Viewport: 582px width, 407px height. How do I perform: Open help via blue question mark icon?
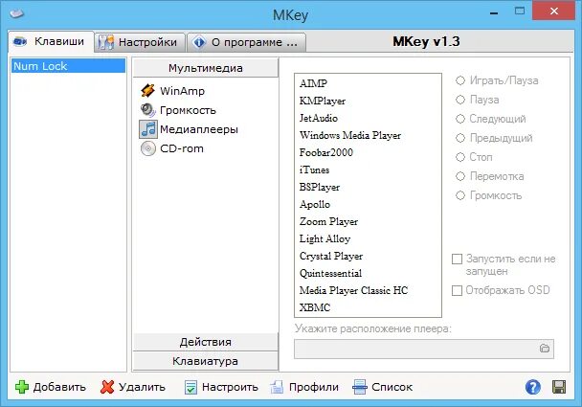tap(533, 387)
